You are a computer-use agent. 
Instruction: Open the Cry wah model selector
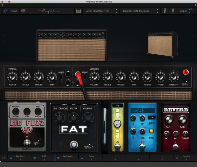118,106
